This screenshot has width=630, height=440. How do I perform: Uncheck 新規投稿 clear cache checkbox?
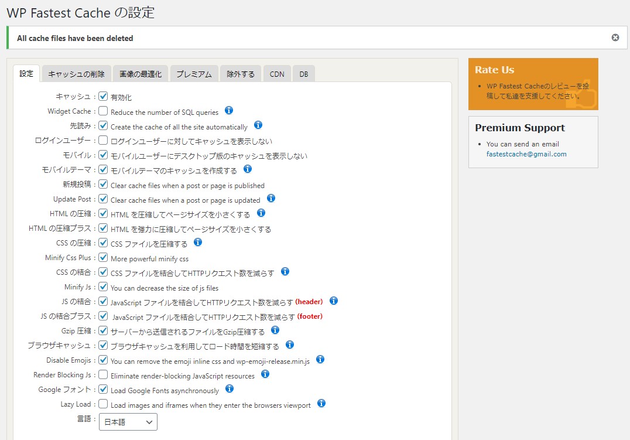point(103,184)
